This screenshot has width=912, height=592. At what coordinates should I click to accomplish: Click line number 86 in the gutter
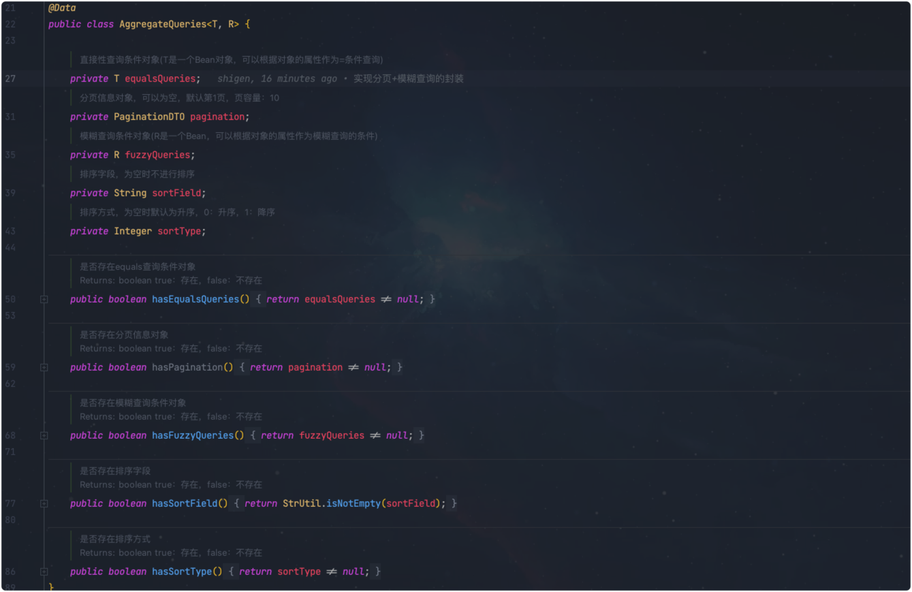10,572
